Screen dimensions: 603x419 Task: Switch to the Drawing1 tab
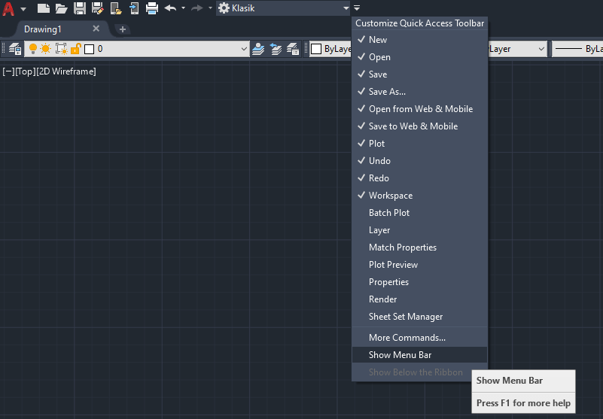coord(43,29)
